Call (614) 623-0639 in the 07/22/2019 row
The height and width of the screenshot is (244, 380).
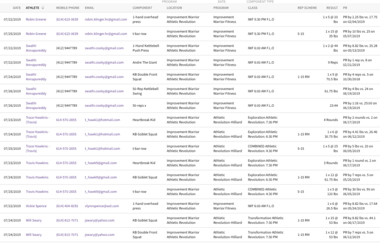click(x=67, y=20)
